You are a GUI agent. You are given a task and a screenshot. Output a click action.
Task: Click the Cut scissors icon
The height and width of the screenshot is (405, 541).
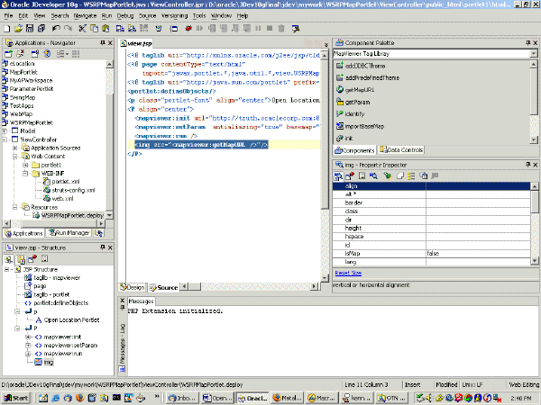(82, 29)
